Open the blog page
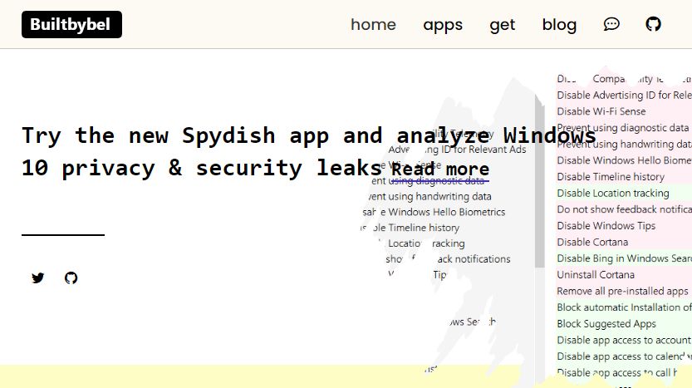This screenshot has height=388, width=692. tap(559, 25)
